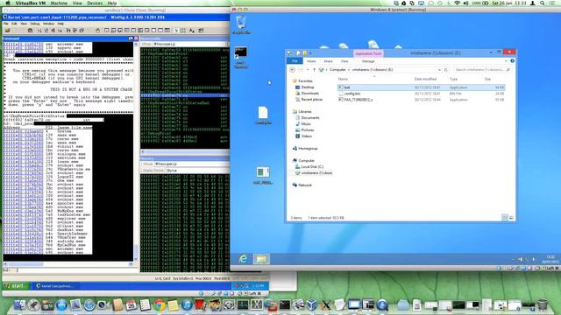Click the Explorer refresh button

click(446, 70)
